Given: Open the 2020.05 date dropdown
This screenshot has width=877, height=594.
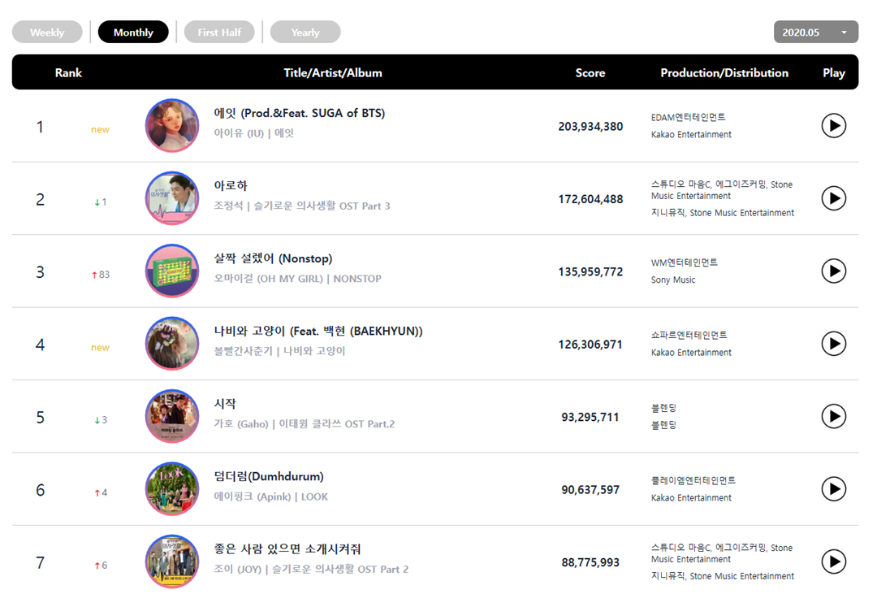Looking at the screenshot, I should [815, 33].
